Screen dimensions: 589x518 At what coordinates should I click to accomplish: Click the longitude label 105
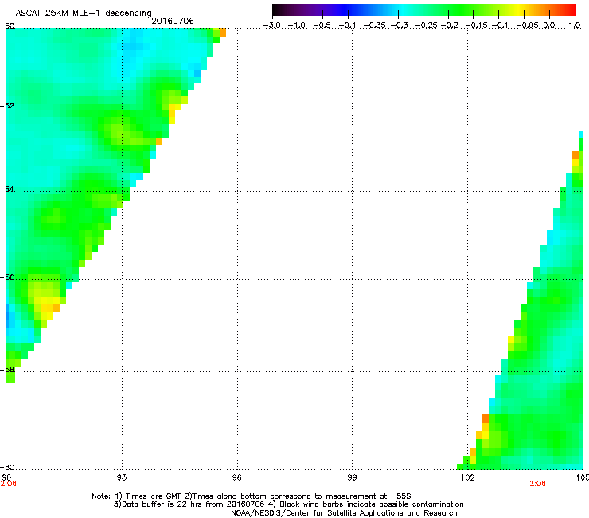coord(583,477)
